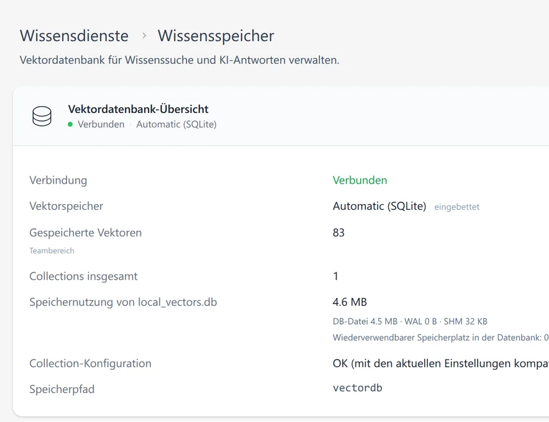The image size is (549, 422).
Task: Click the Verbindung row label
Action: [x=58, y=180]
